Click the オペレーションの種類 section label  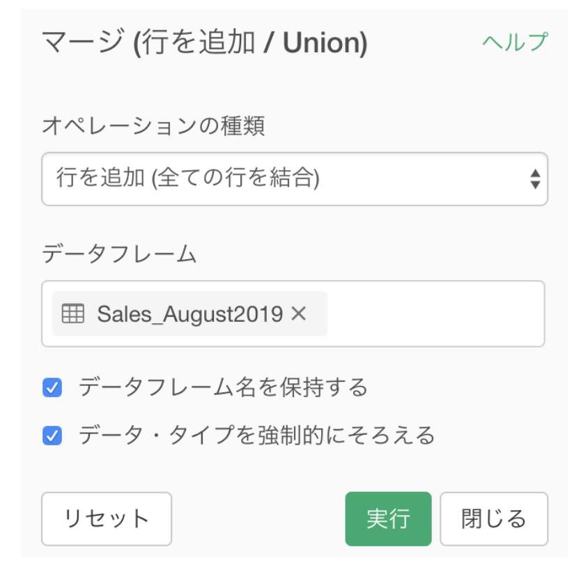[x=153, y=125]
